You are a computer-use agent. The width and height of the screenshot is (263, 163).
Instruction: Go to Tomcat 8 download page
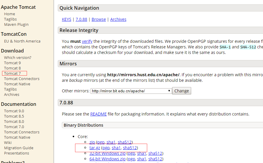[12, 68]
